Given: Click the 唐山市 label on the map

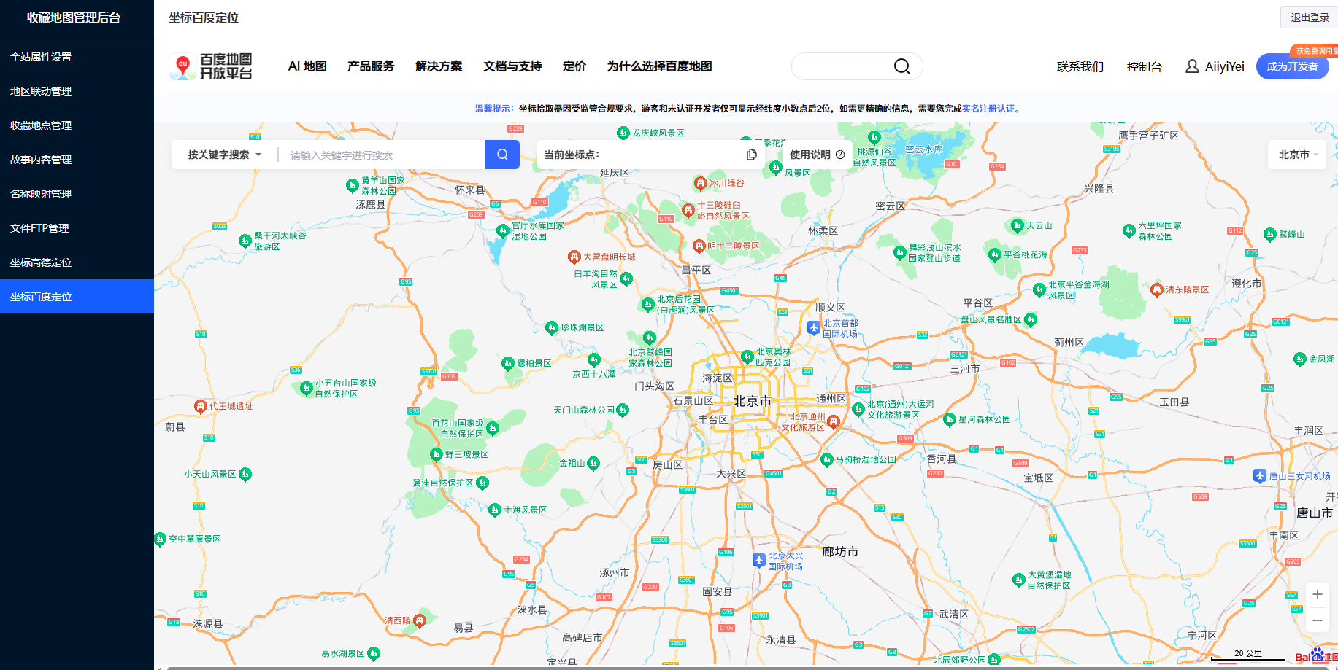Looking at the screenshot, I should (x=1315, y=513).
